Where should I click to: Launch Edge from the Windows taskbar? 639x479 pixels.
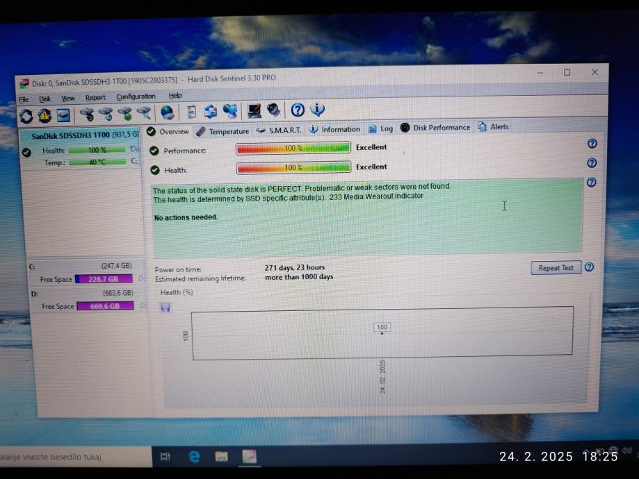pos(194,456)
